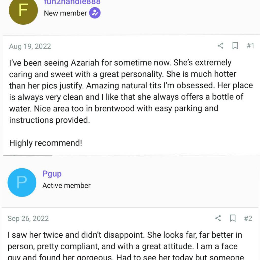This screenshot has height=260, width=260.
Task: Click the Aug 19, 2022 post date
Action: click(x=30, y=46)
